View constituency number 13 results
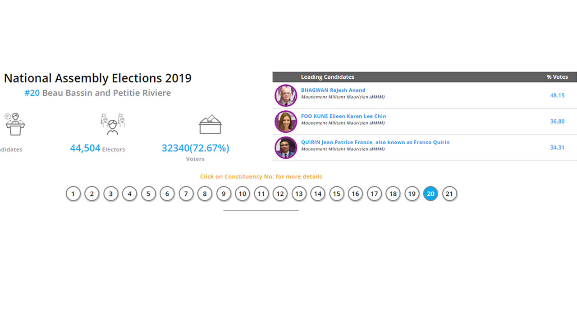577x324 pixels. 299,194
